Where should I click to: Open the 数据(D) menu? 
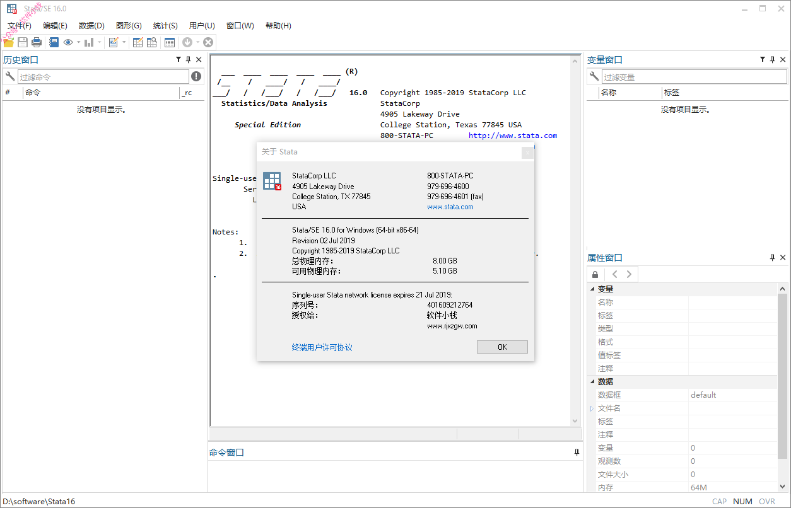tap(91, 26)
